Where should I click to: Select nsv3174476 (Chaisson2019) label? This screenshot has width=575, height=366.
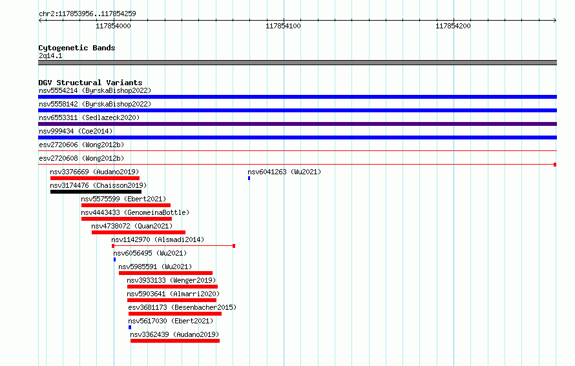click(x=98, y=185)
